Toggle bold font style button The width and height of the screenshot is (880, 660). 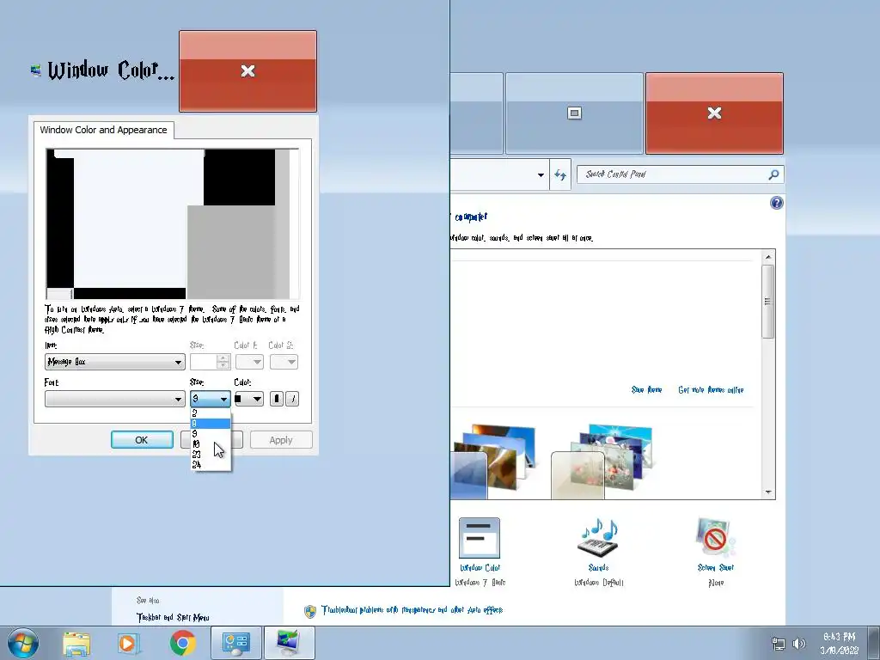pos(276,399)
